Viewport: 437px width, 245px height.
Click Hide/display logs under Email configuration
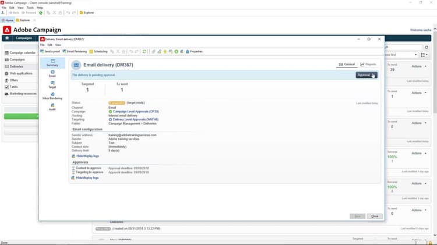click(x=87, y=156)
